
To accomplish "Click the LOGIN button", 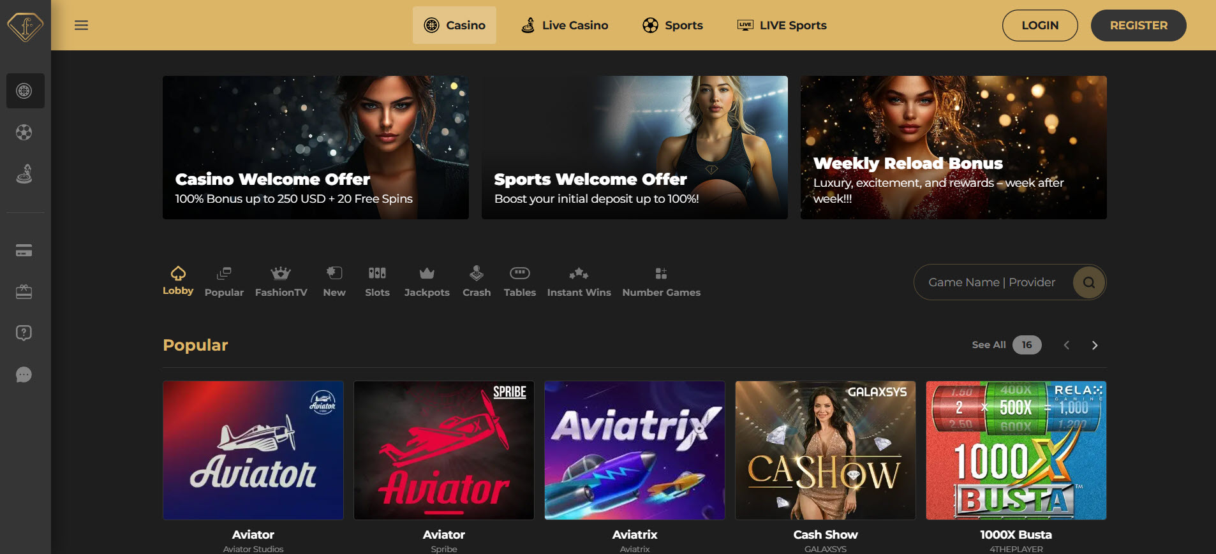I will 1040,26.
